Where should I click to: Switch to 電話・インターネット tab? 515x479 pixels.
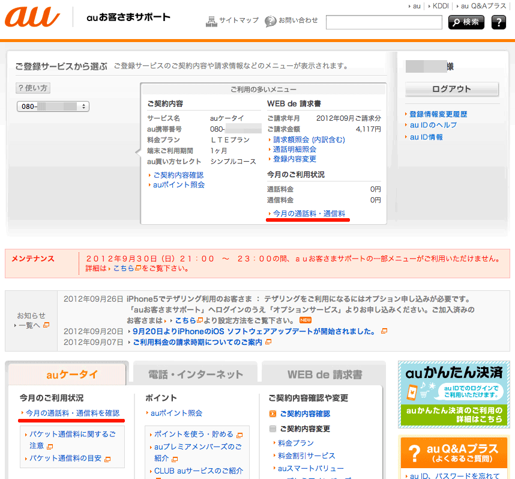[x=196, y=374]
